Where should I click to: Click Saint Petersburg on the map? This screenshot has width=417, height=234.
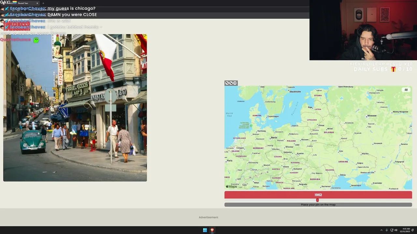tap(346, 87)
